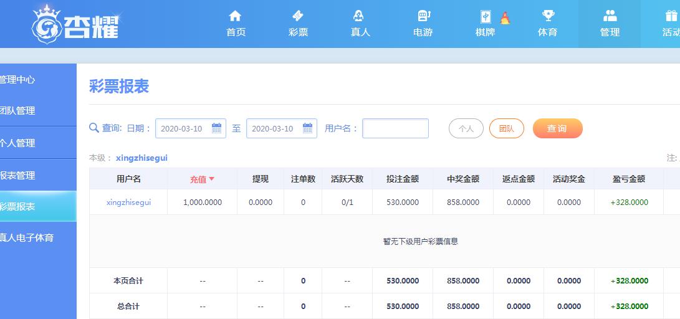Select the 团队 filter option

click(507, 128)
